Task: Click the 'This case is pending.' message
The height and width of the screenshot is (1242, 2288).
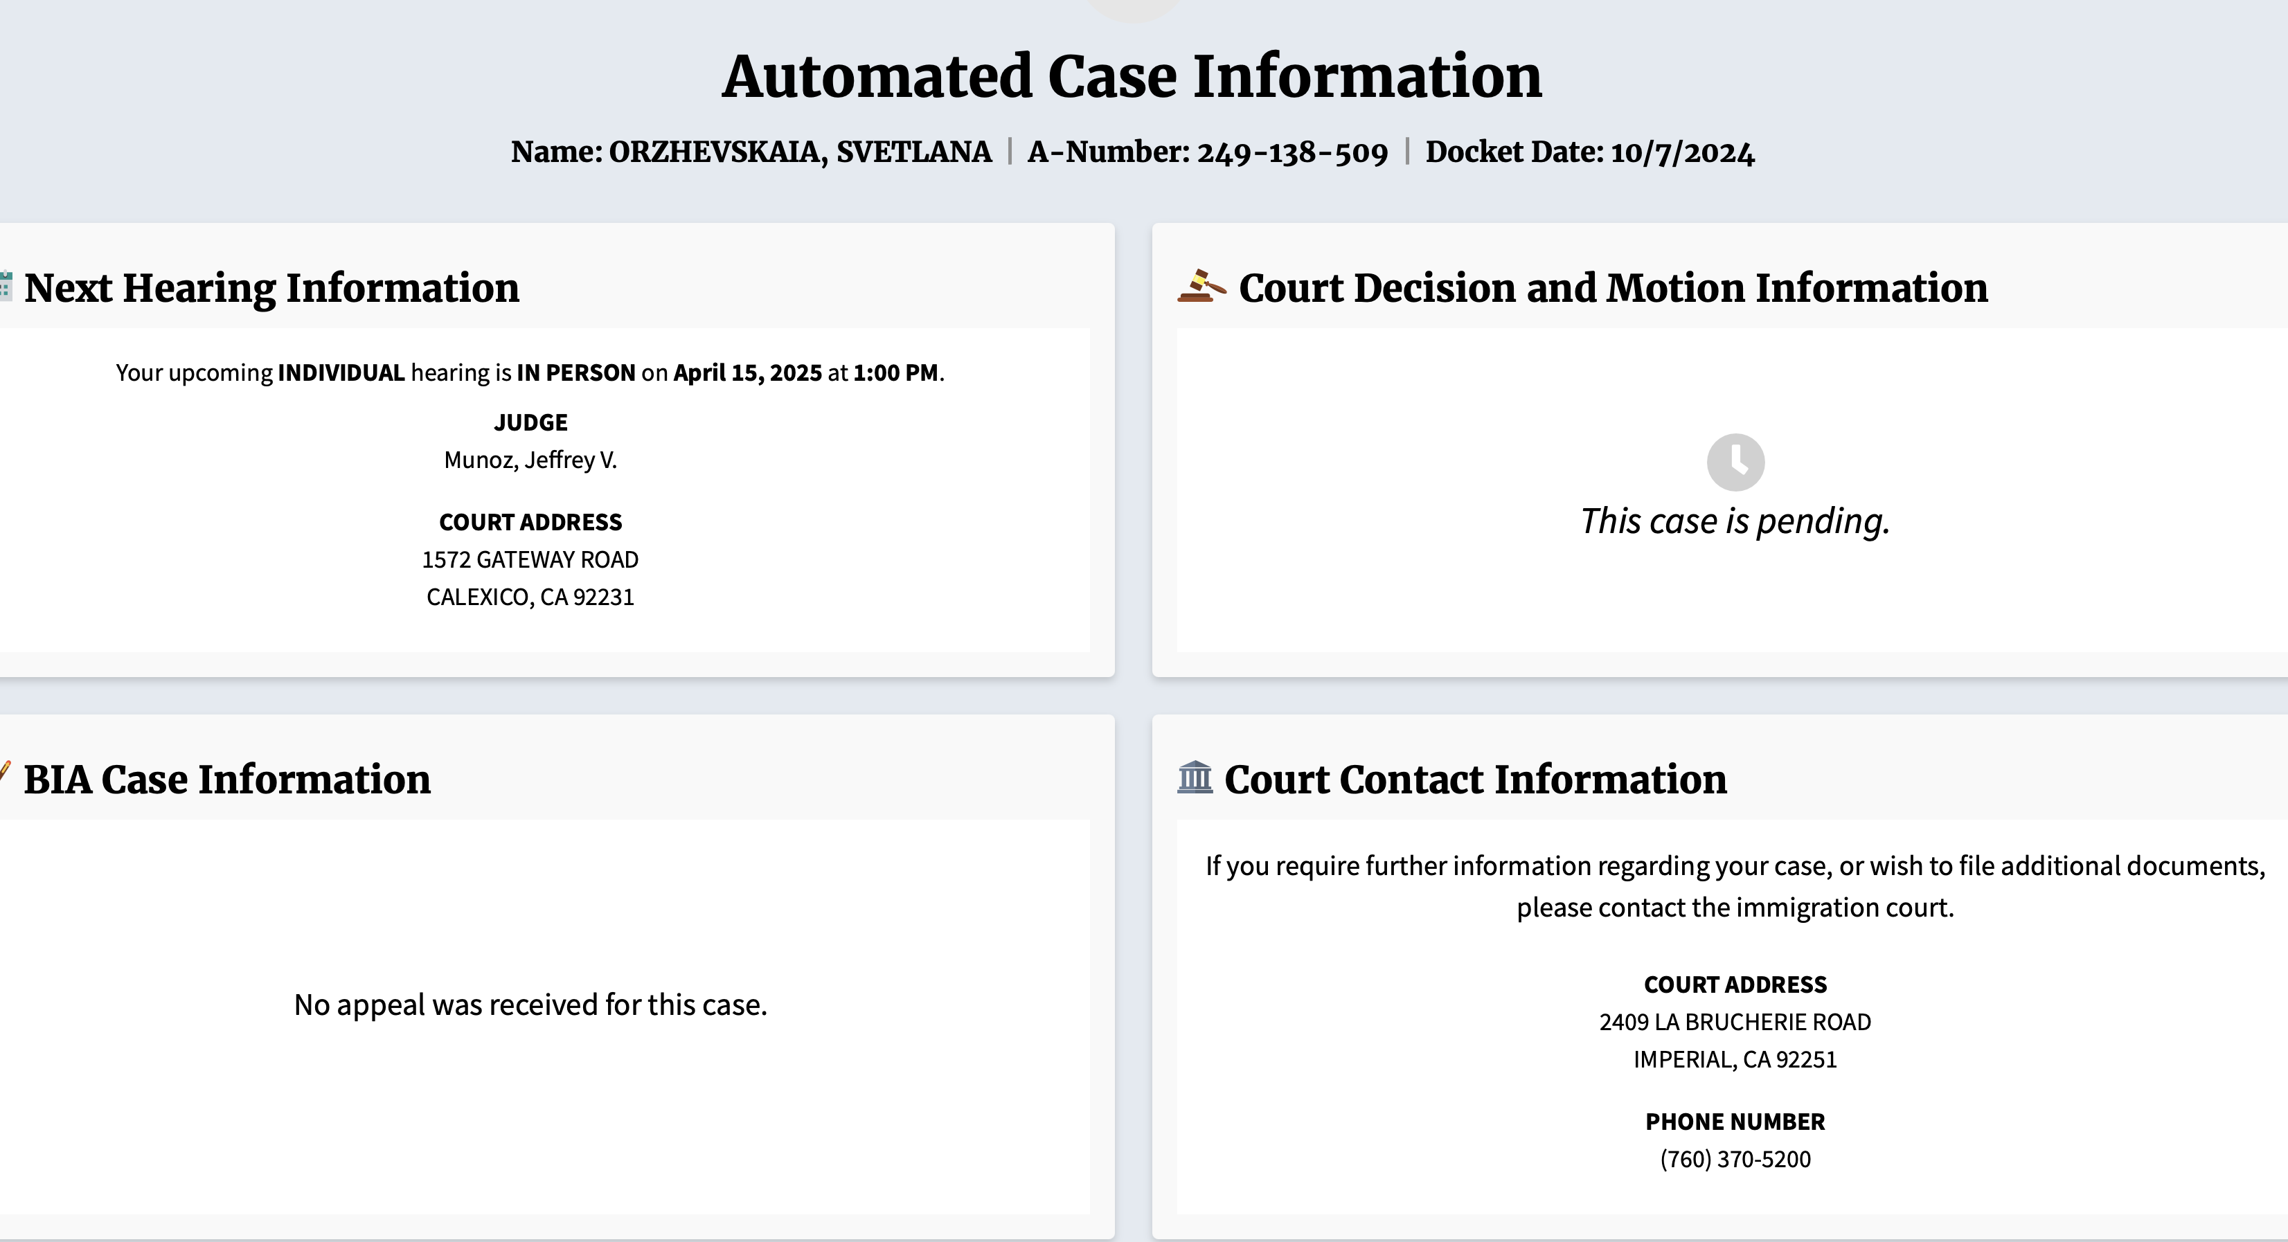Action: (1735, 521)
